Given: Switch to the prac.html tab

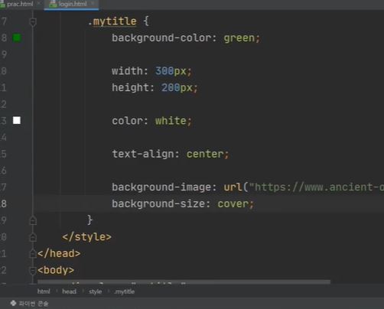Looking at the screenshot, I should pos(20,4).
